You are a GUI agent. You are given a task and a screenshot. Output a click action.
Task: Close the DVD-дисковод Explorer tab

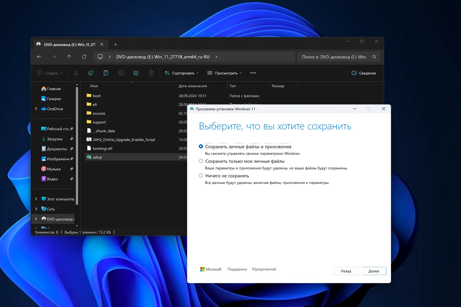click(102, 45)
